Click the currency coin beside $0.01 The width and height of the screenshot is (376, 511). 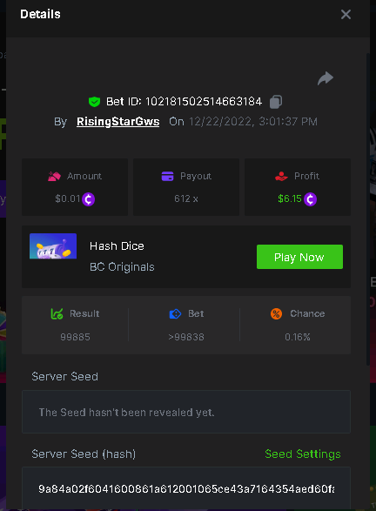click(x=88, y=199)
